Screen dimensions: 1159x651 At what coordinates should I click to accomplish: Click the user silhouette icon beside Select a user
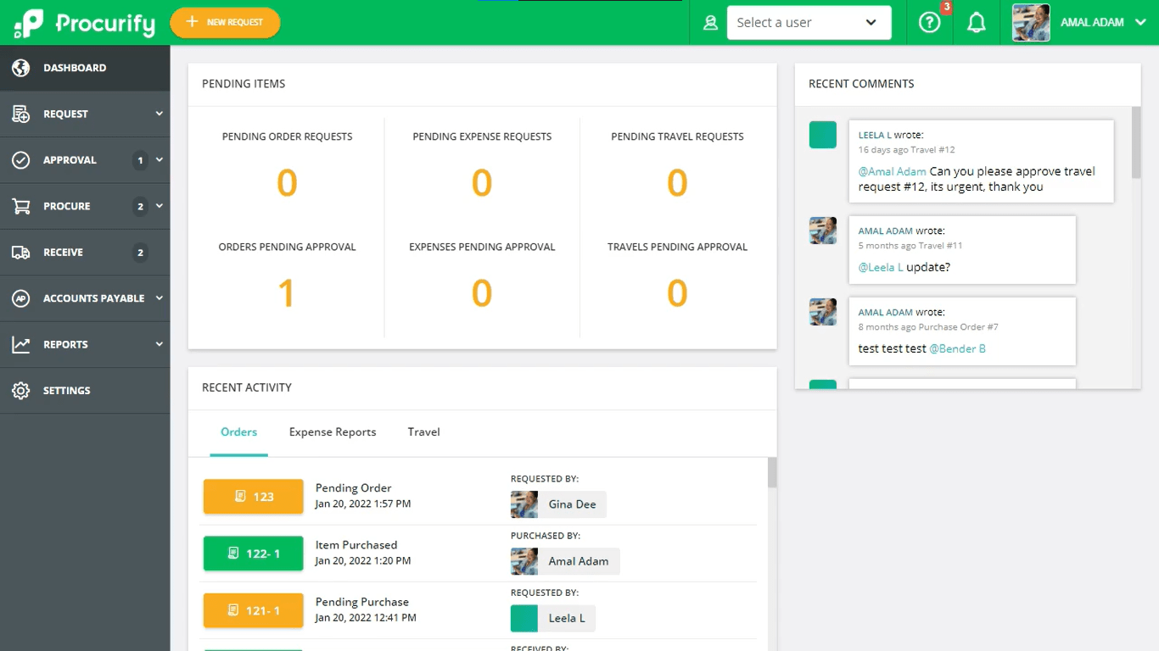[x=711, y=23]
